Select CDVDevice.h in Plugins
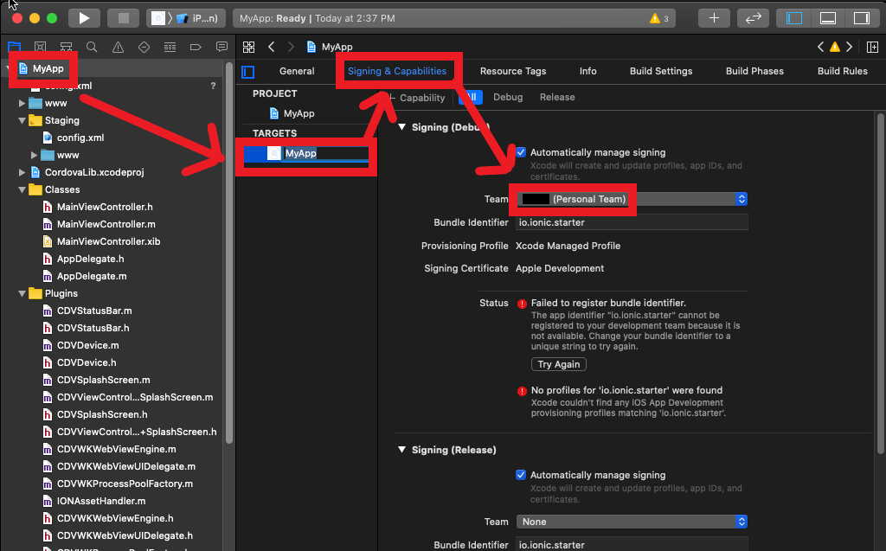The image size is (886, 551). coord(87,362)
